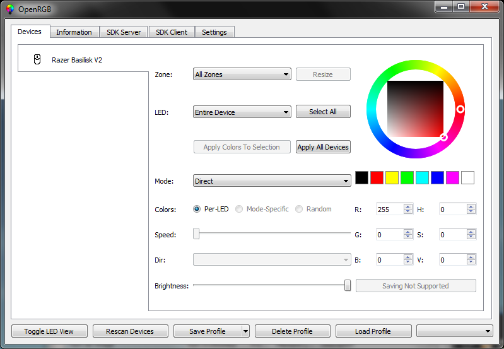Click the Resize button
Screen dimensions: 504x349
[323, 74]
